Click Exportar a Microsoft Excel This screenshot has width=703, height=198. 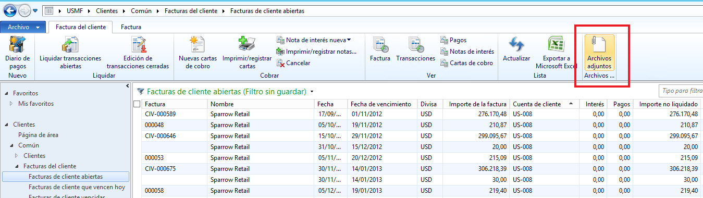pyautogui.click(x=557, y=53)
